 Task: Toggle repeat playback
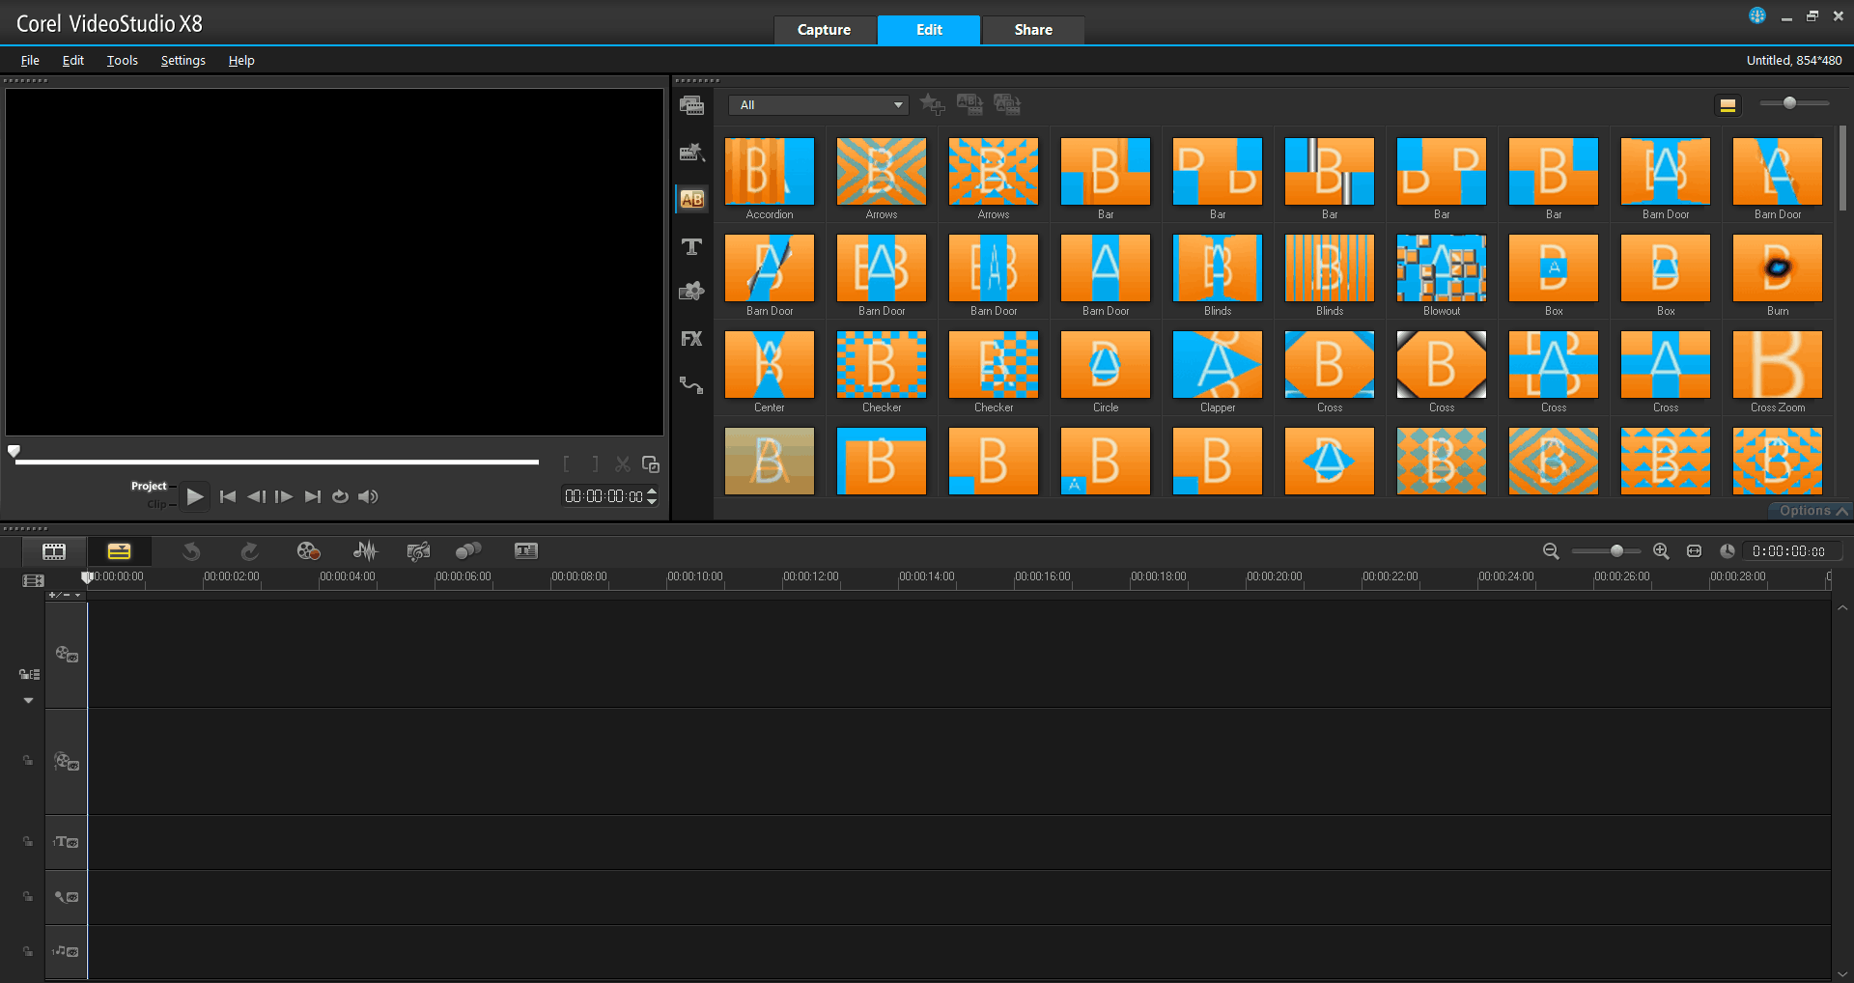pyautogui.click(x=340, y=496)
